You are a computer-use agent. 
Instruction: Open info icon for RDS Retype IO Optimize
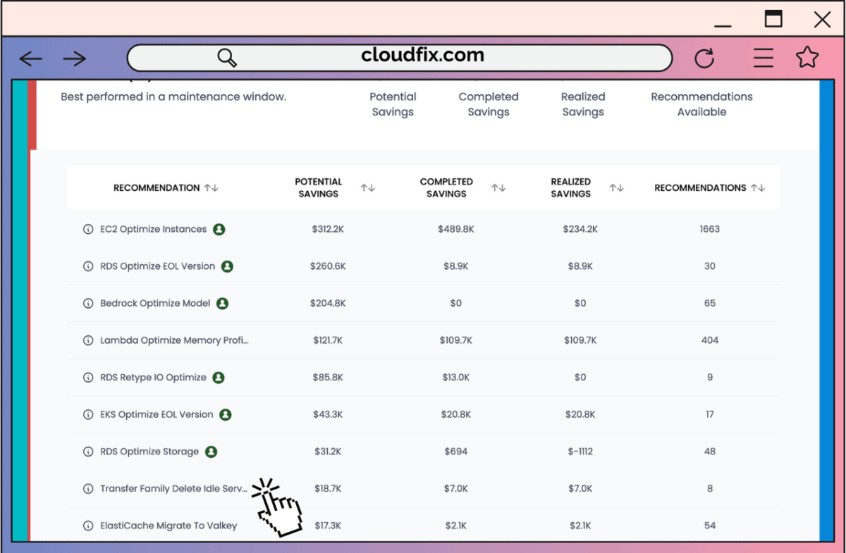pyautogui.click(x=88, y=378)
